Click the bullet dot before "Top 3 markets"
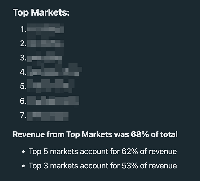200x181 pixels. 23,166
